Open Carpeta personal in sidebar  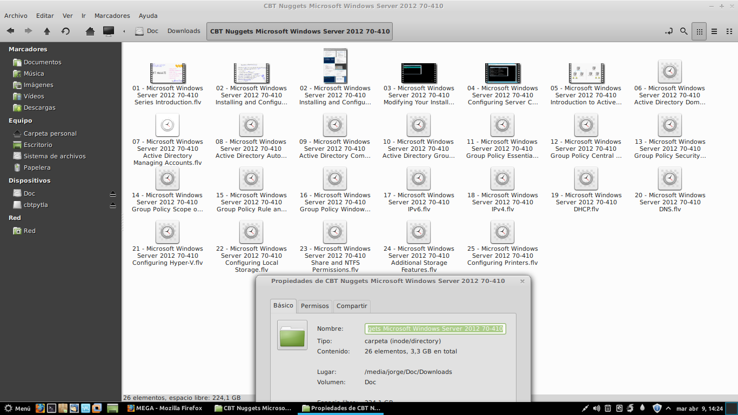click(50, 133)
